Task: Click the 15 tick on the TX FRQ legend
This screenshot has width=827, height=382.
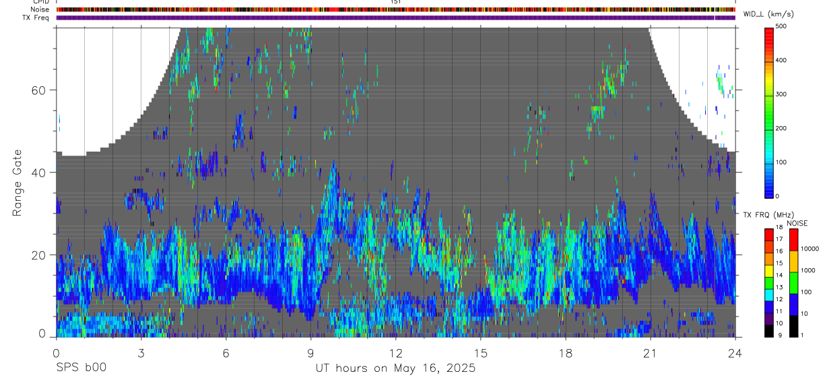Action: pos(780,263)
